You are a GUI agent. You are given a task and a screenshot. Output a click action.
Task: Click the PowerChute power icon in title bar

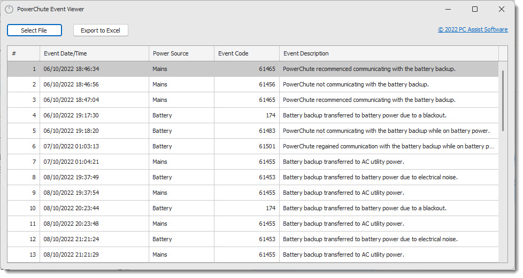(9, 9)
